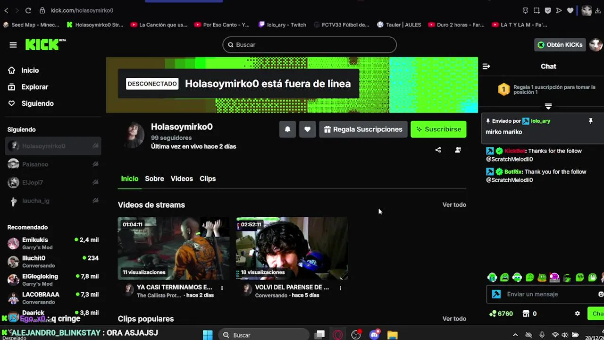Screen dimensions: 604x340
Task: Insert the purple DJ emote
Action: (x=554, y=278)
